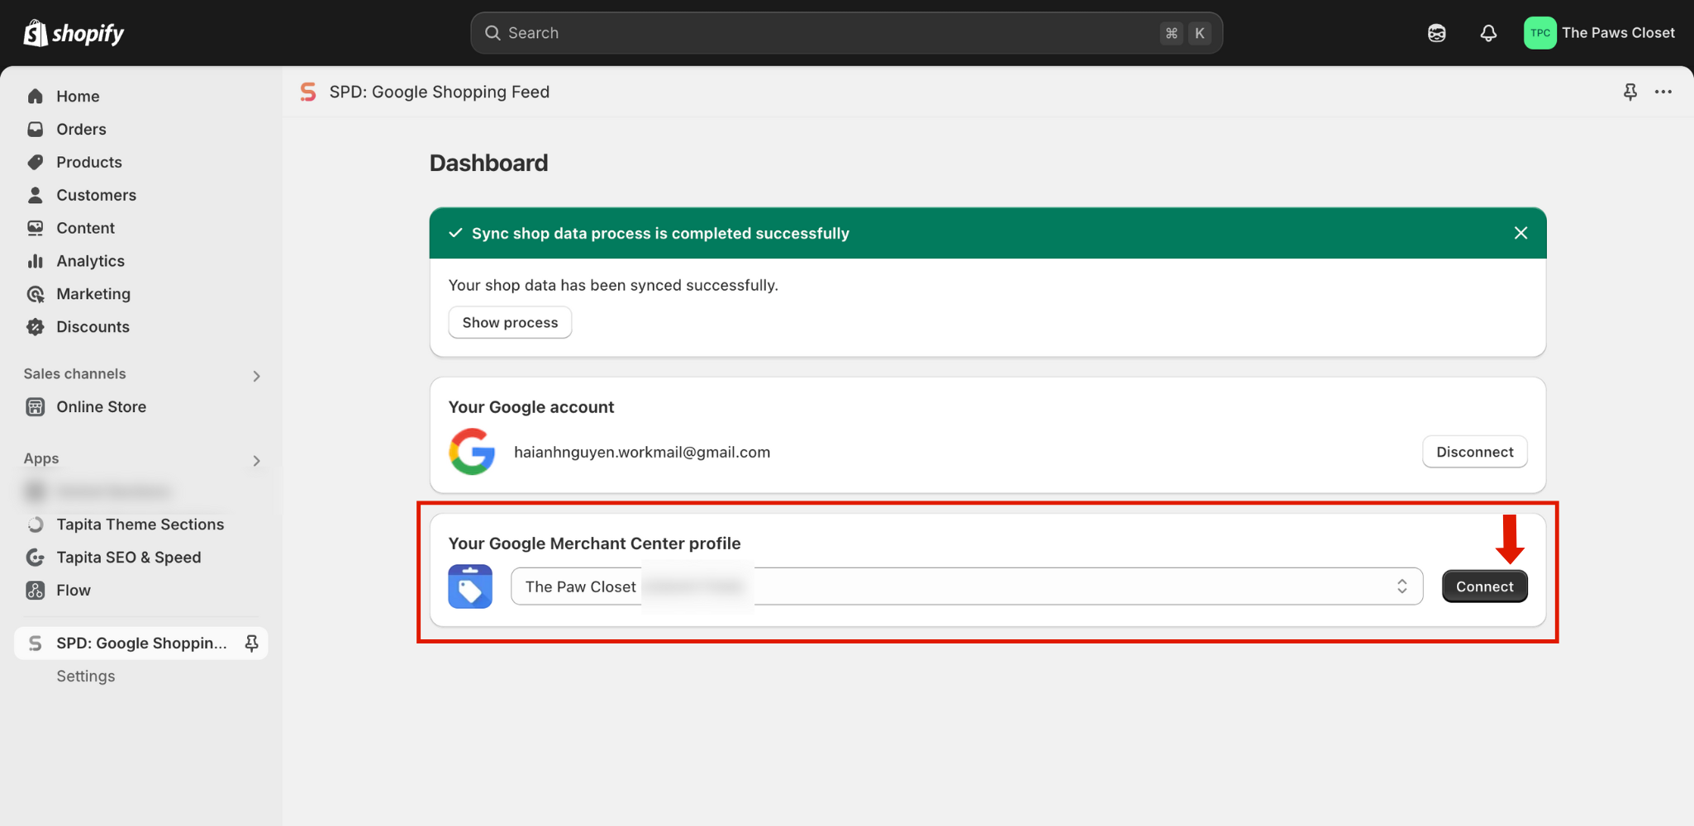Click the pin icon in app header
The image size is (1694, 826).
click(x=1630, y=92)
